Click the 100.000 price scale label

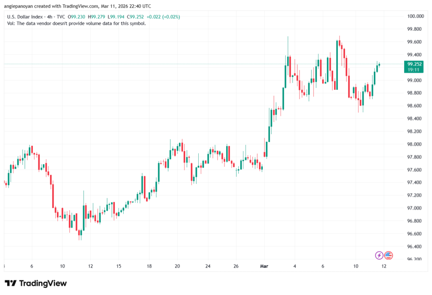415,16
